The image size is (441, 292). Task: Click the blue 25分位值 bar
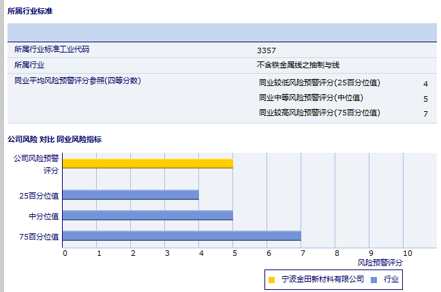tap(130, 195)
